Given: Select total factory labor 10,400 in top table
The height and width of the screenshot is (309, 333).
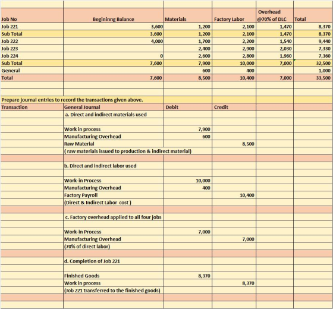Looking at the screenshot, I should 234,78.
